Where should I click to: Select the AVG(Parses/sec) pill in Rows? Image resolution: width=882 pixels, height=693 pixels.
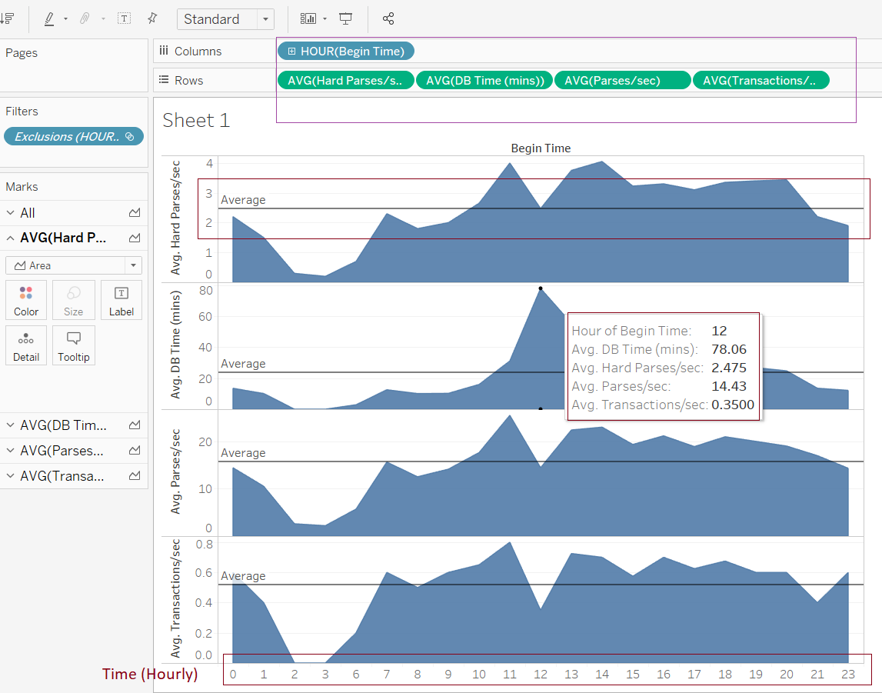point(622,80)
